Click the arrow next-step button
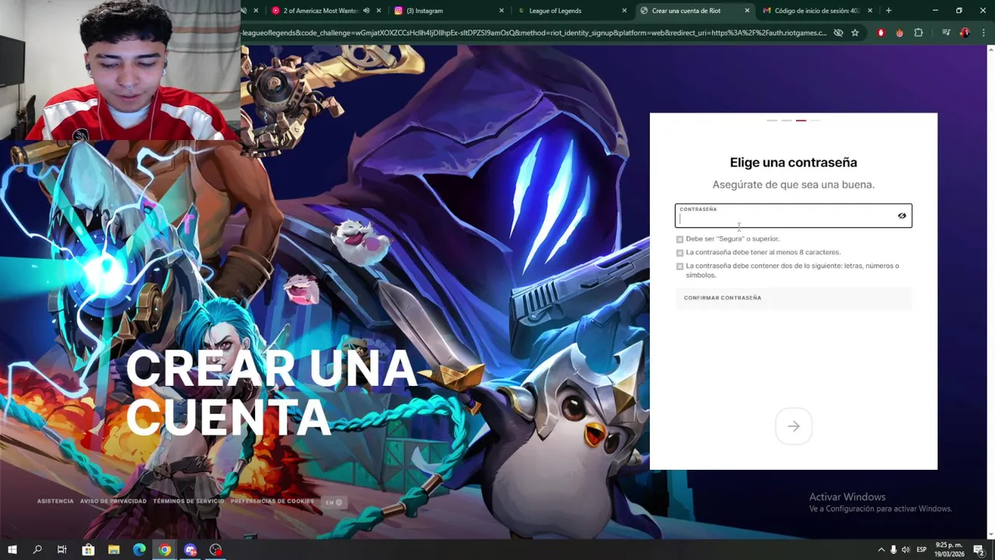The image size is (995, 560). pos(794,426)
